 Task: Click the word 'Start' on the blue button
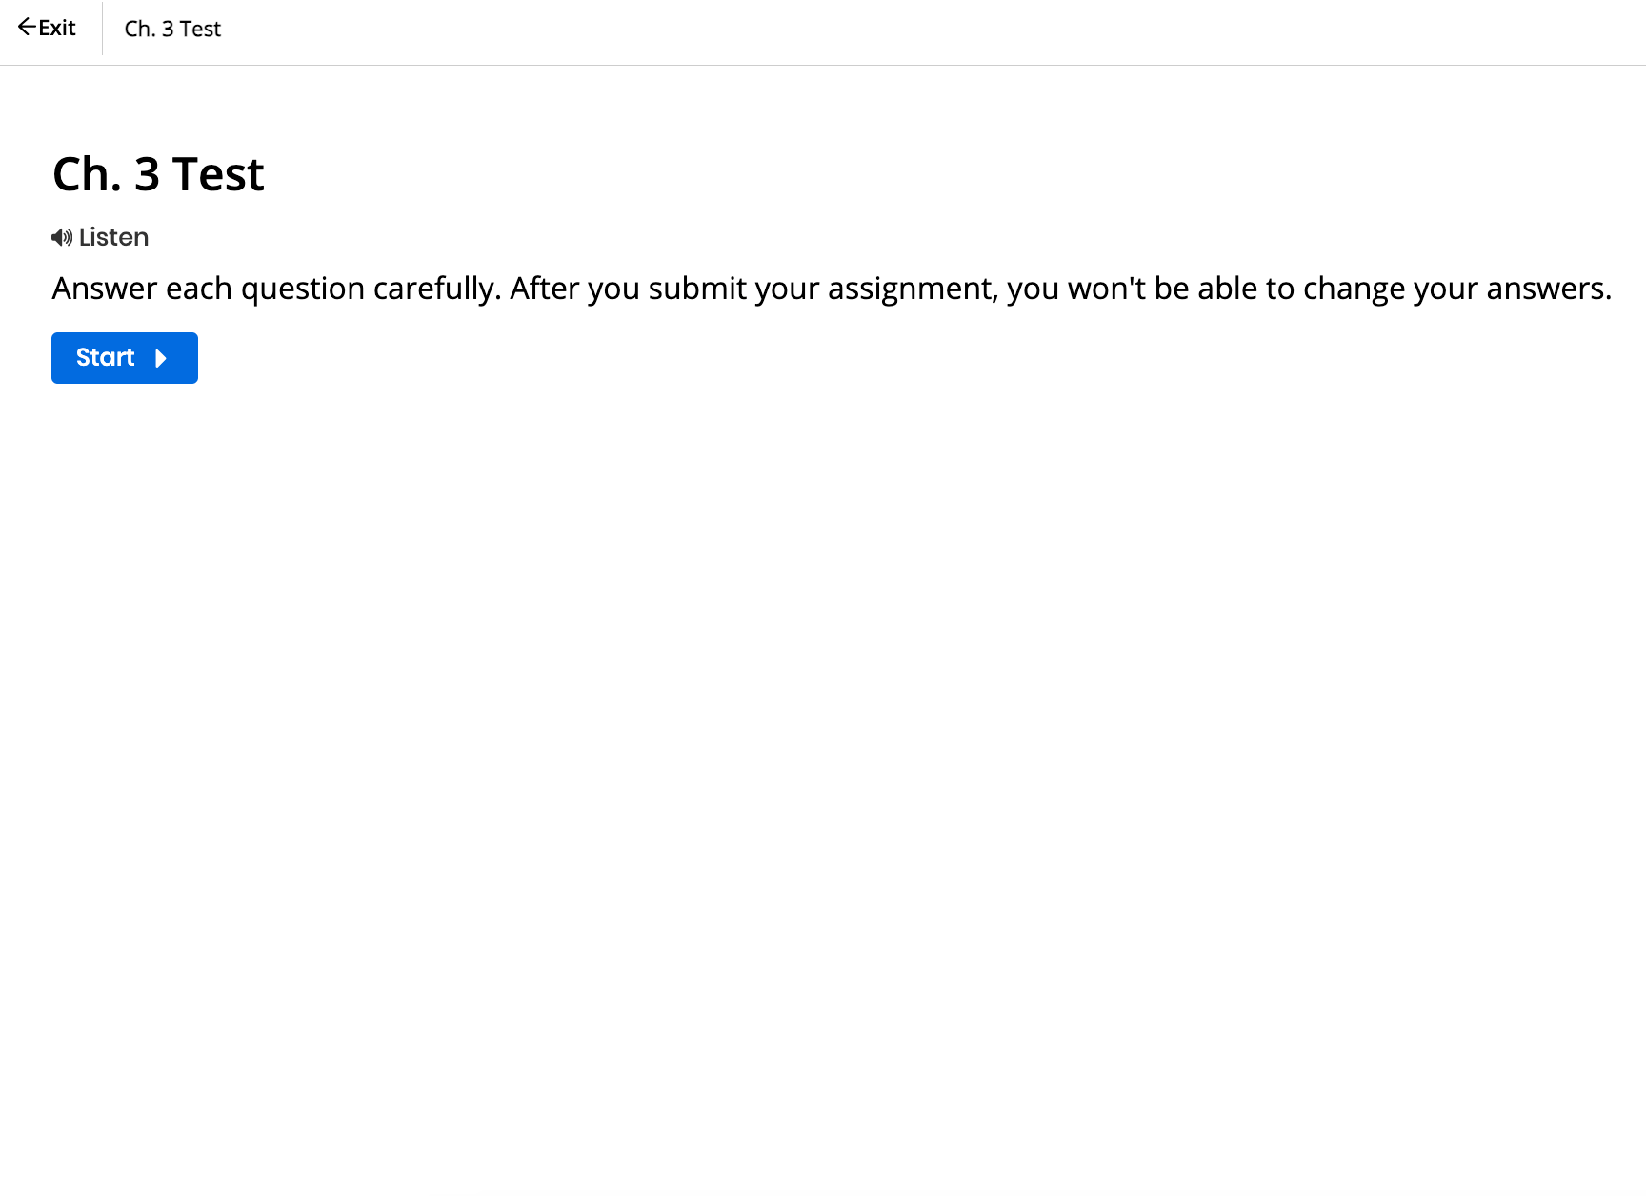(105, 358)
